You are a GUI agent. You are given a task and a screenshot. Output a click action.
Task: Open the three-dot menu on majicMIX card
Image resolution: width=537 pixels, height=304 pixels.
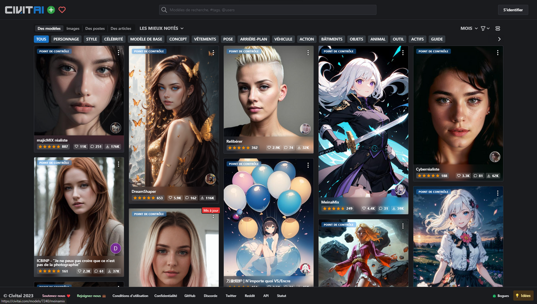point(119,52)
